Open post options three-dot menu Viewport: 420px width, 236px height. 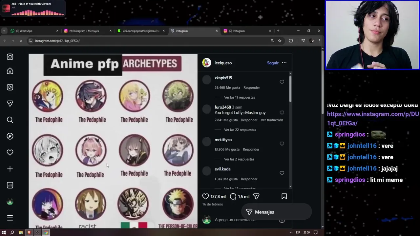[x=284, y=63]
